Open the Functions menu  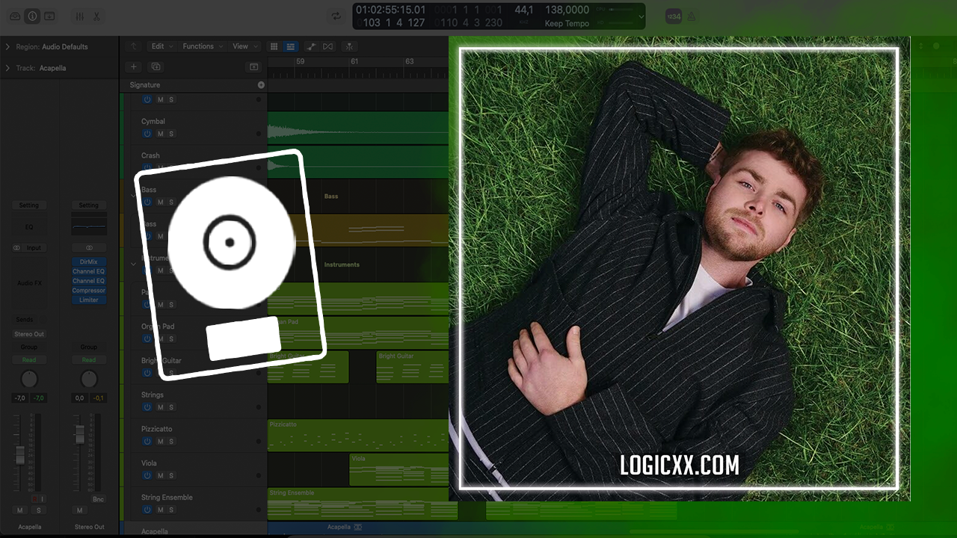tap(200, 46)
